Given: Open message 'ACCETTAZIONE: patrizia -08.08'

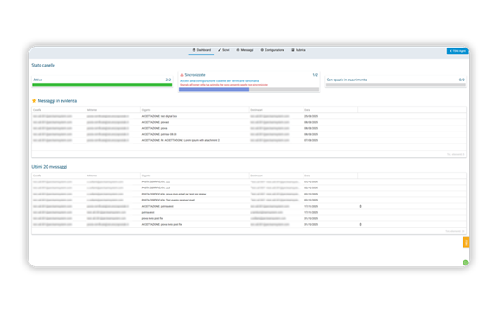Looking at the screenshot, I should (x=159, y=134).
